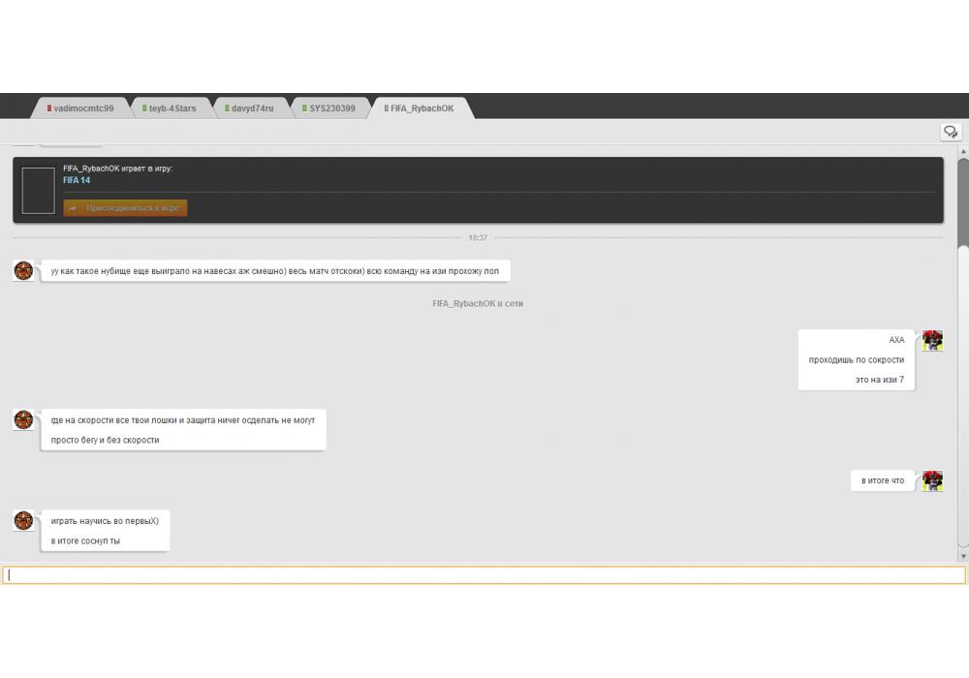This screenshot has height=678, width=969.
Task: Click the 'в итоге что' message bubble
Action: [x=882, y=480]
